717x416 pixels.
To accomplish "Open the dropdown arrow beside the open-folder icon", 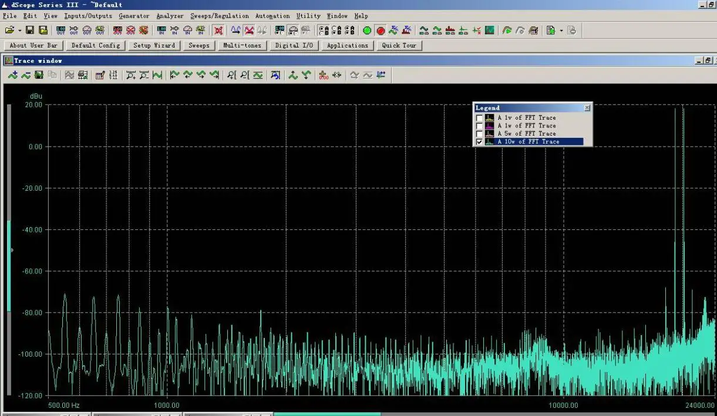I will [x=19, y=31].
